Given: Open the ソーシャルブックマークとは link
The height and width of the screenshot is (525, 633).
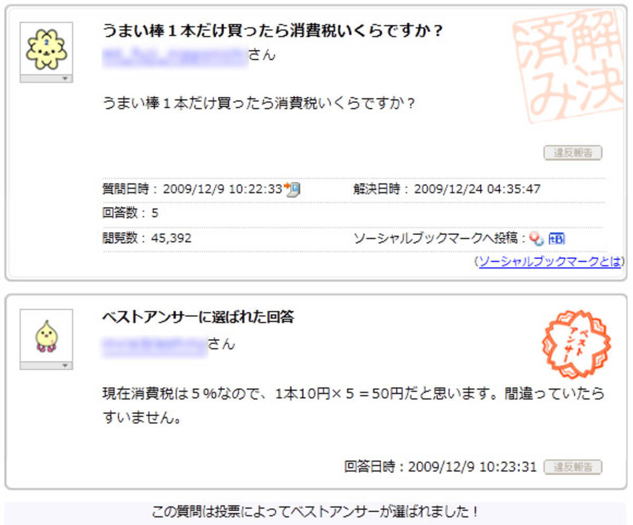Looking at the screenshot, I should pyautogui.click(x=549, y=261).
